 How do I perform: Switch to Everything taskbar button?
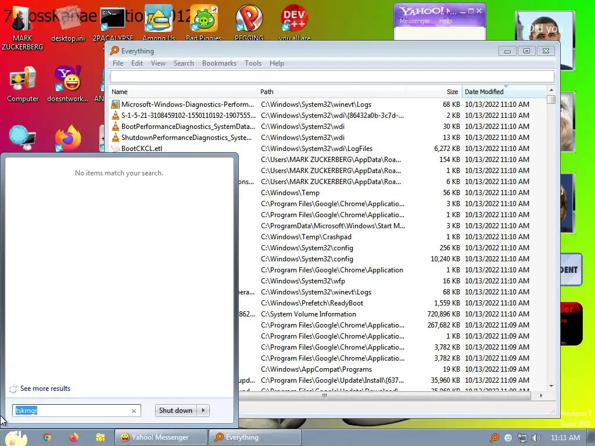tap(255, 437)
